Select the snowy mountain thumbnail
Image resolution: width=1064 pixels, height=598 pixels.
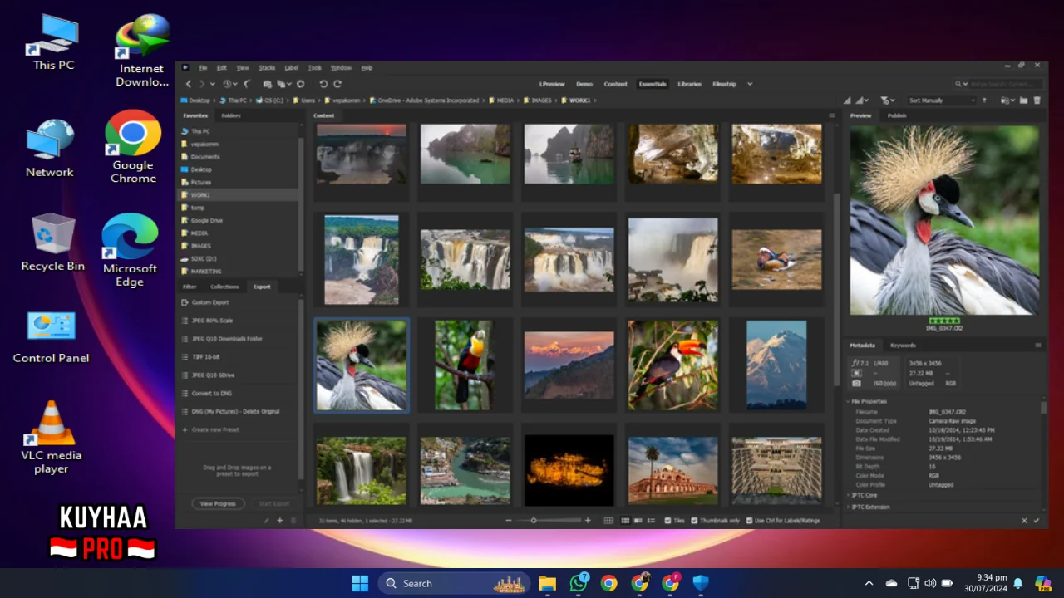[776, 365]
